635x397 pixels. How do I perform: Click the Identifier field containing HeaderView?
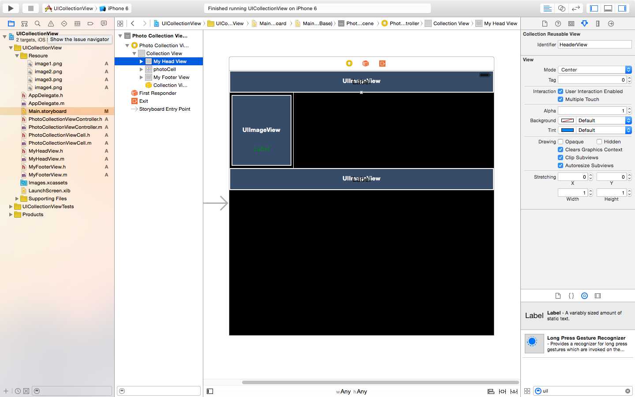(x=595, y=45)
